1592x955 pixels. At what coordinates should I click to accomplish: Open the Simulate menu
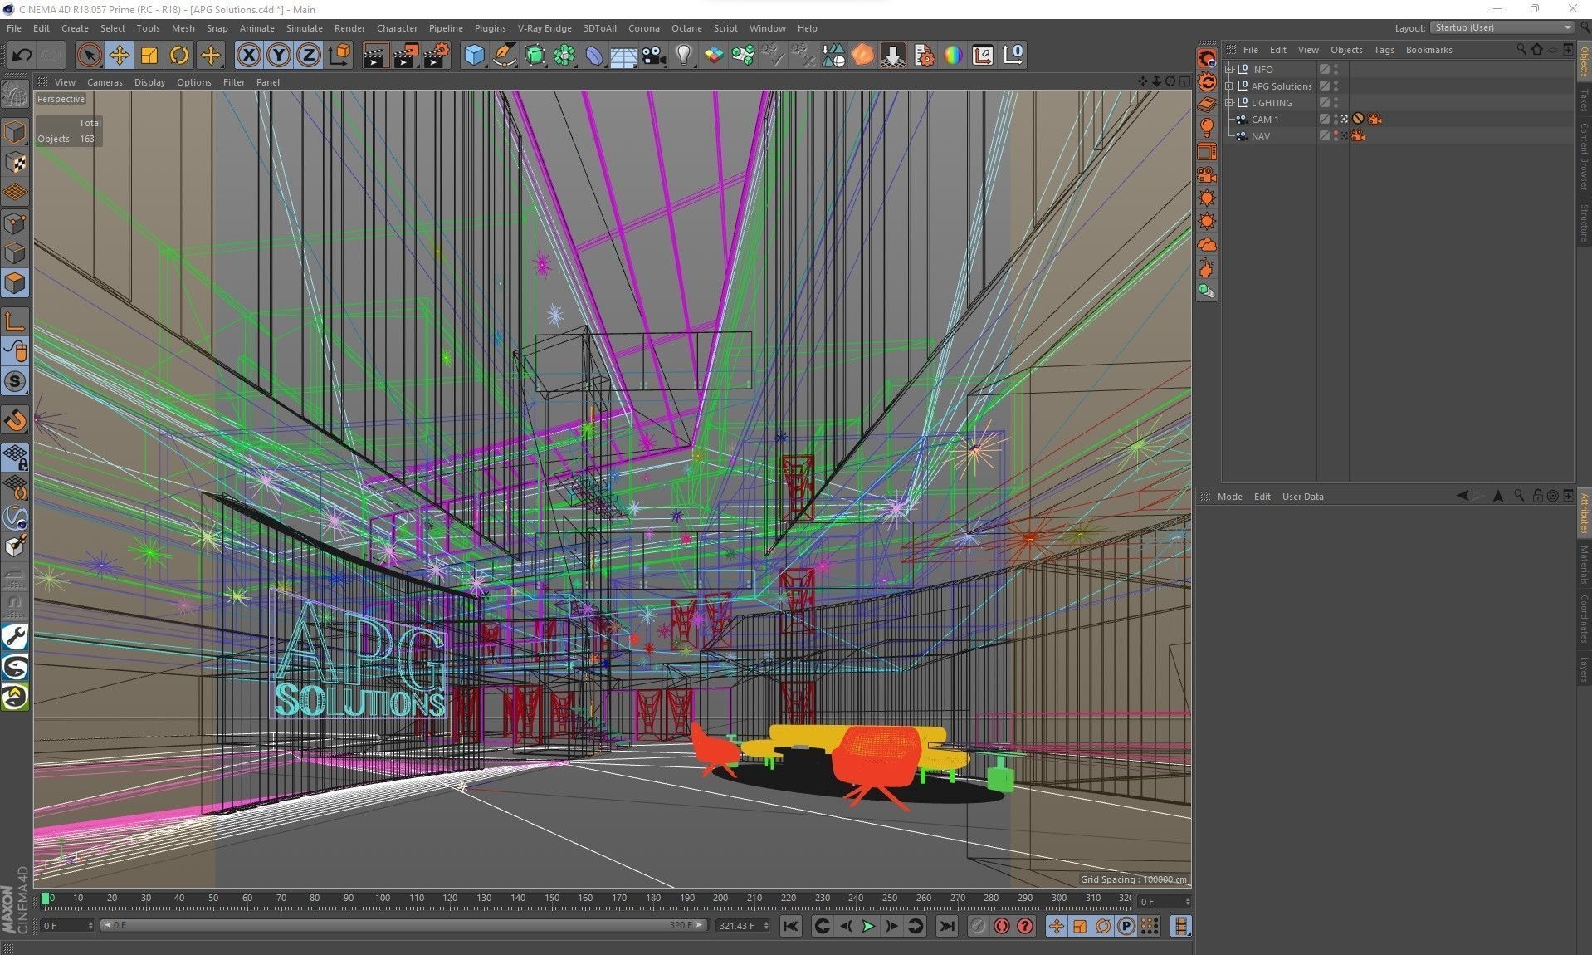coord(304,28)
